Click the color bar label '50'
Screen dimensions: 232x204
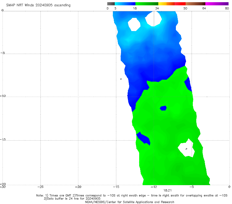[185, 8]
